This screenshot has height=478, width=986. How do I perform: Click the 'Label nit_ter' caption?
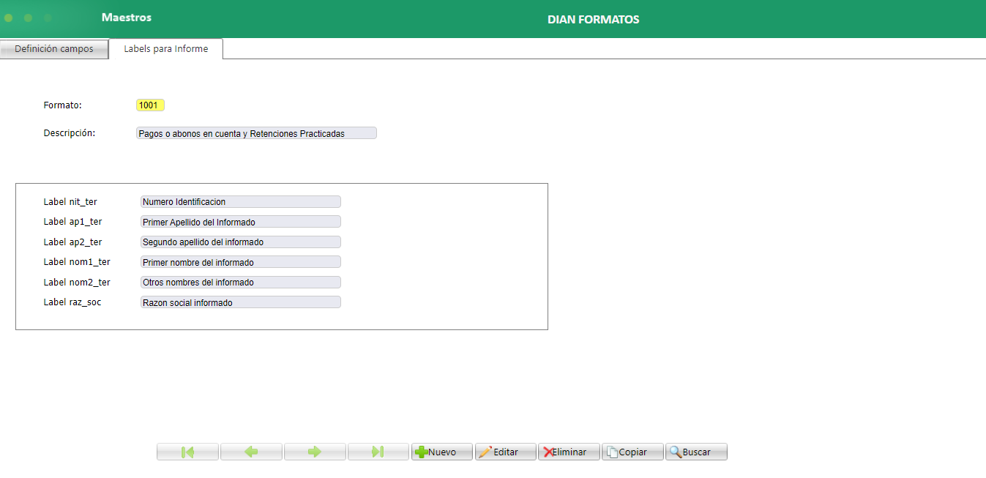click(x=70, y=202)
